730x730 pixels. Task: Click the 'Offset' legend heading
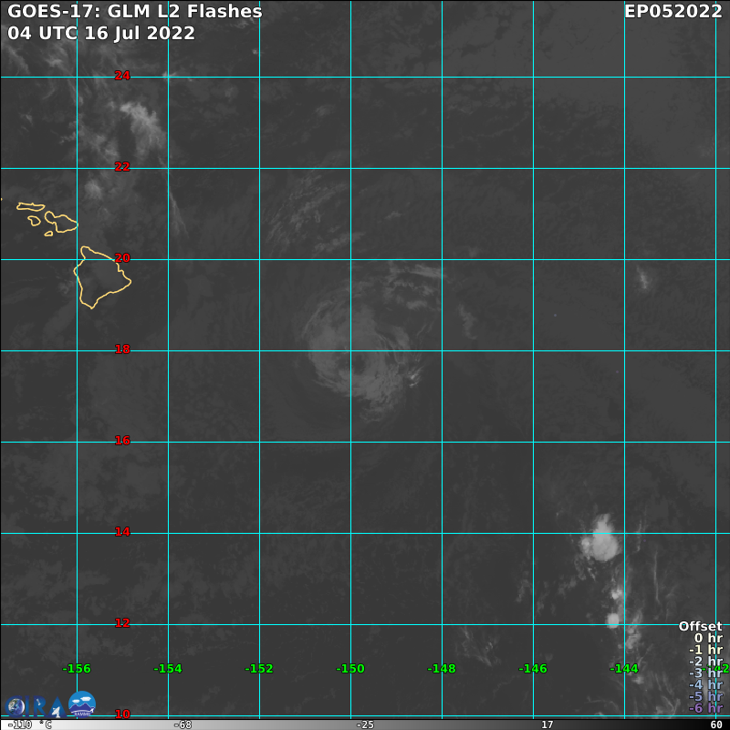tap(700, 626)
